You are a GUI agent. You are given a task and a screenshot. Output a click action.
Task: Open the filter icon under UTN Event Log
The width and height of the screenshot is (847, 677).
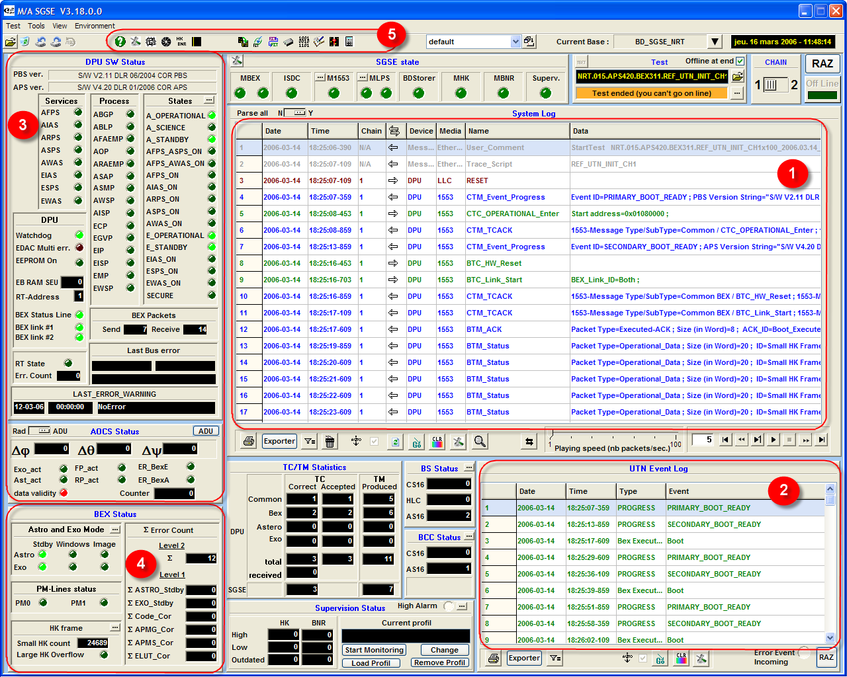point(555,658)
